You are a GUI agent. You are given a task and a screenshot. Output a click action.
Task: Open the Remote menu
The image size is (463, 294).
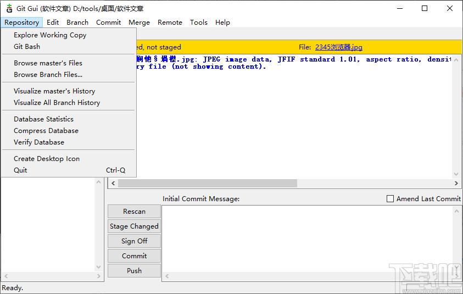[170, 23]
